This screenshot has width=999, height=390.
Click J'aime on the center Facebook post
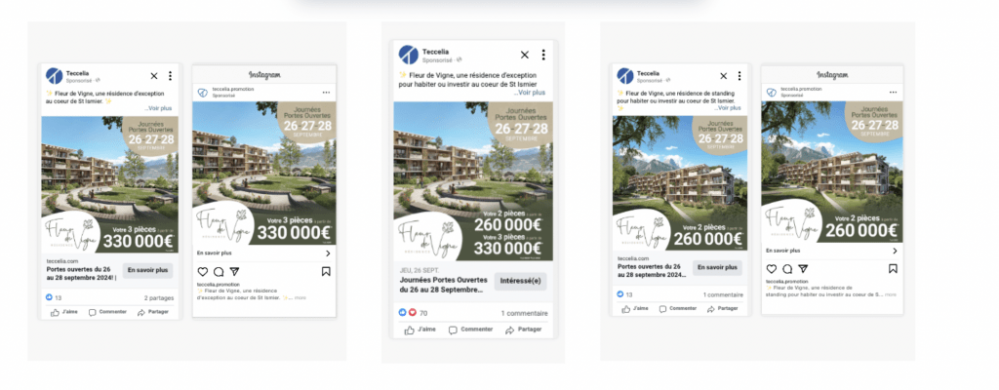point(420,330)
